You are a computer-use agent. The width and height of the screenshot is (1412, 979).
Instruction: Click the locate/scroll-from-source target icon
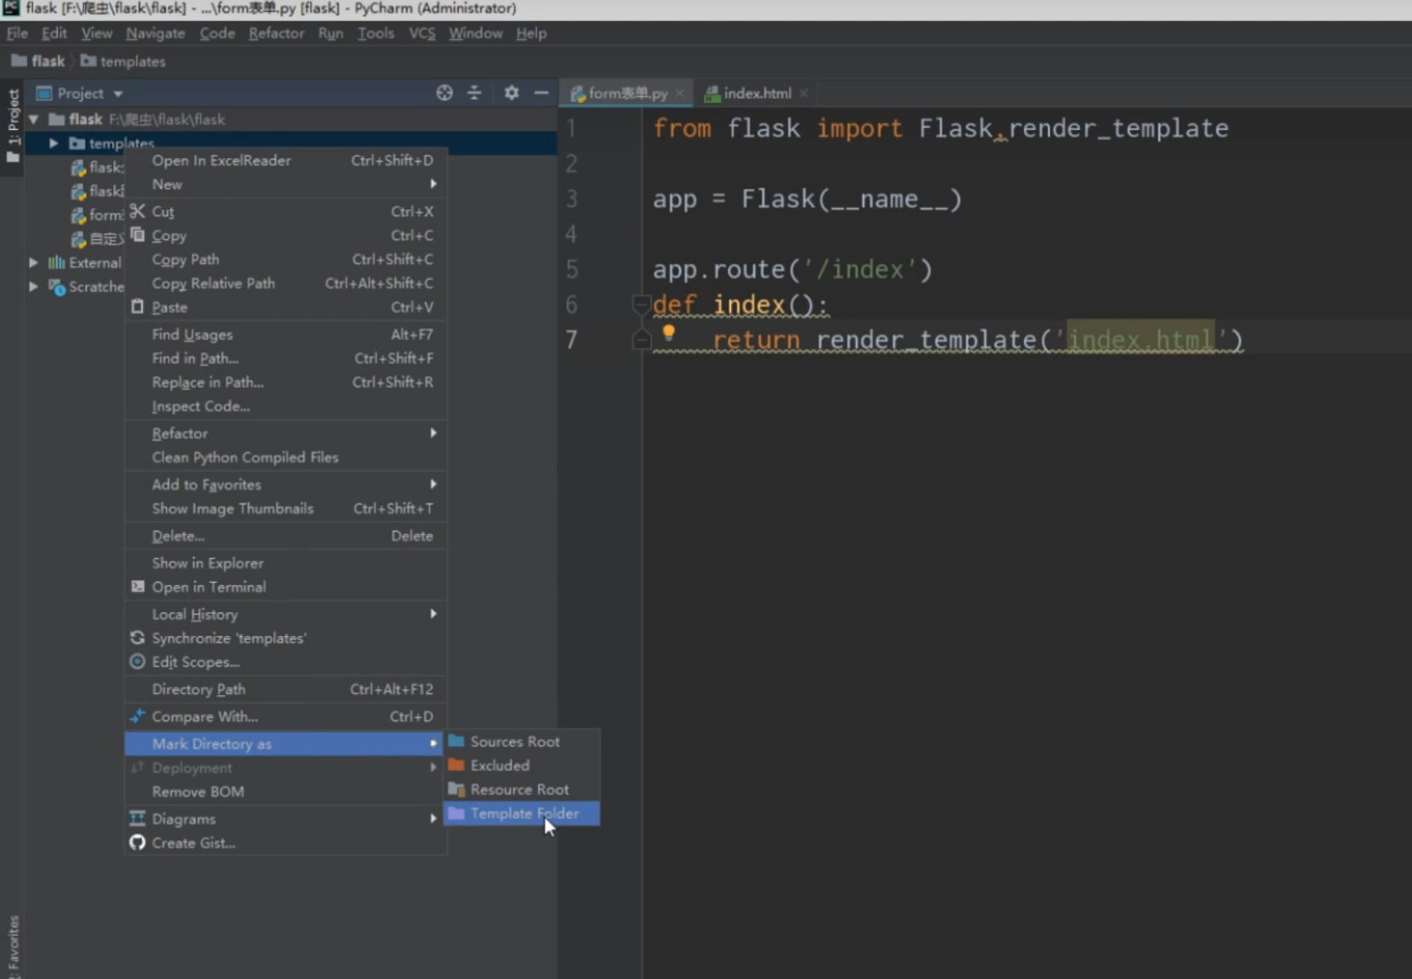tap(444, 93)
